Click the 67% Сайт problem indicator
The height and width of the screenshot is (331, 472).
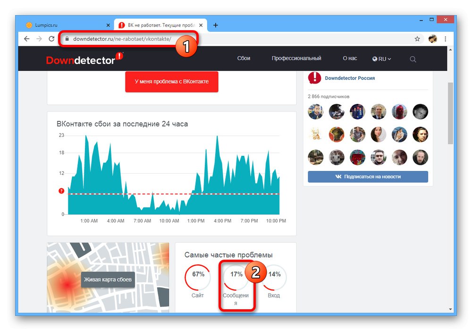(x=198, y=281)
